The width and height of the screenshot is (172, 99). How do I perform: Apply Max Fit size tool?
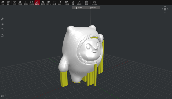click(60, 2)
